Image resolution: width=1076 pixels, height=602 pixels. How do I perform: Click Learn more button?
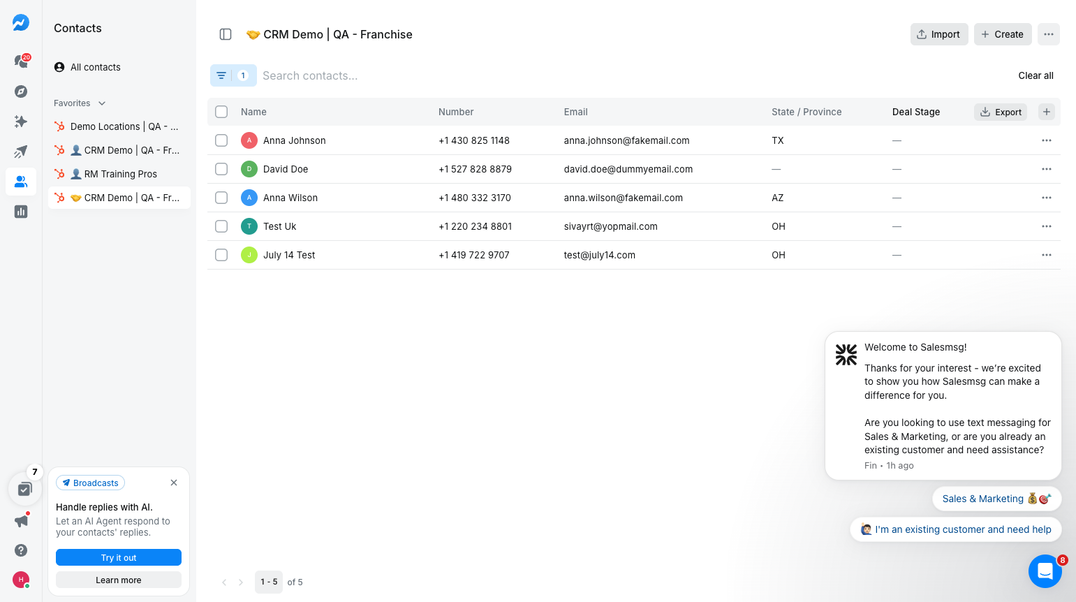point(119,580)
